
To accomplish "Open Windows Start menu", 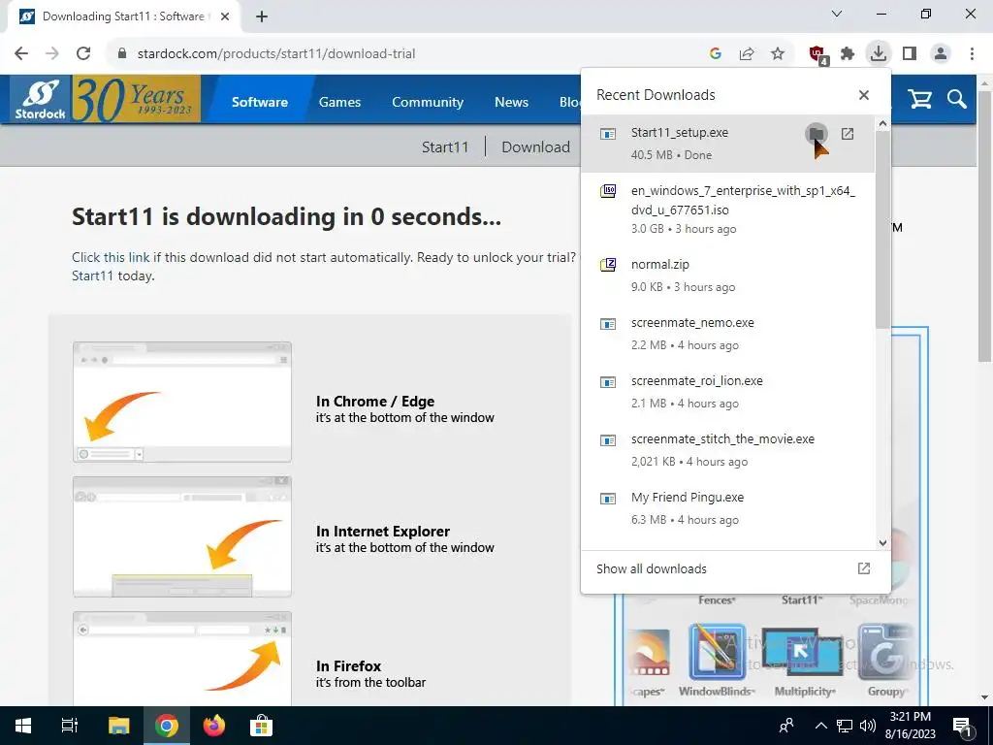I will point(23,726).
